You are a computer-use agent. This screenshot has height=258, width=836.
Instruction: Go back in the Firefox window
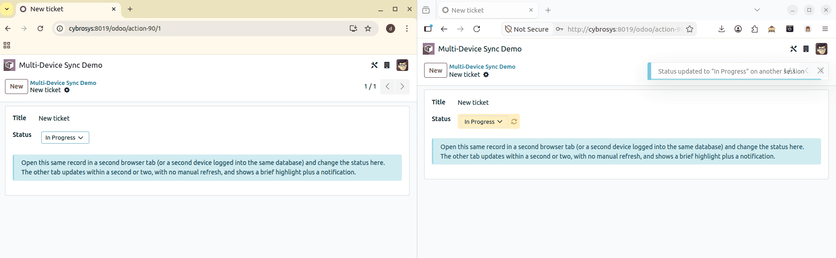(x=444, y=29)
